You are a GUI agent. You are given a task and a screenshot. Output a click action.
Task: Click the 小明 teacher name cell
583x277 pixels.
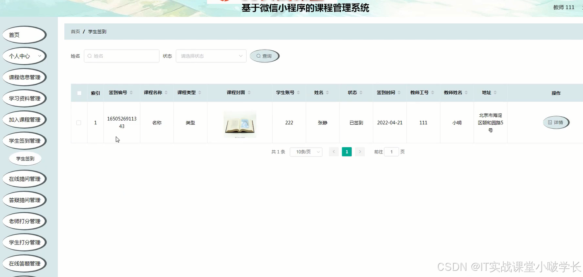[x=457, y=123]
